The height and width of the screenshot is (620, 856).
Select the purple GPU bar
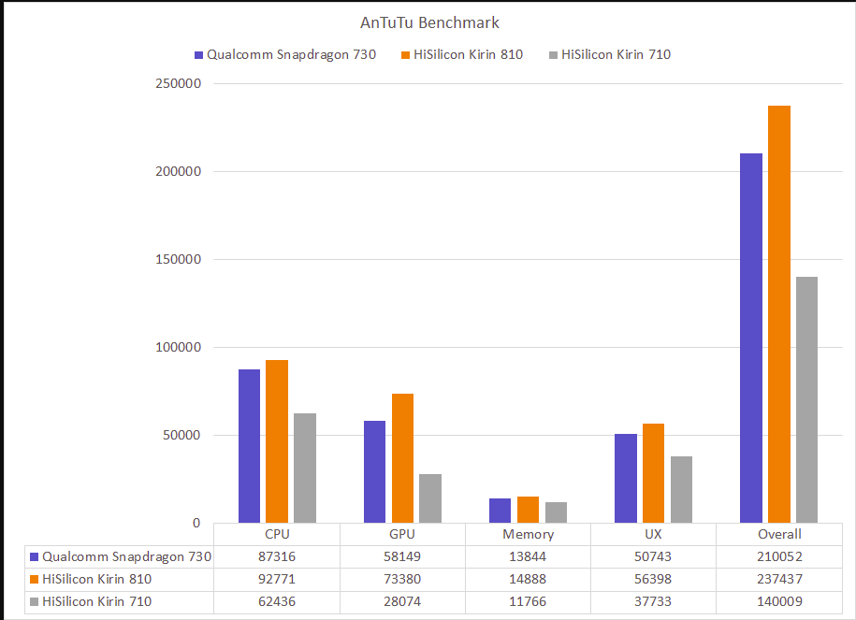374,471
